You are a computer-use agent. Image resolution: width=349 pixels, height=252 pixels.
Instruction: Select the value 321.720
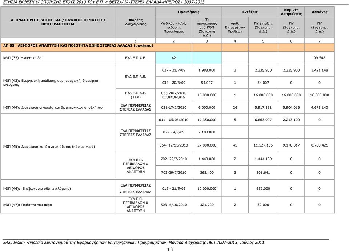tap(207, 205)
